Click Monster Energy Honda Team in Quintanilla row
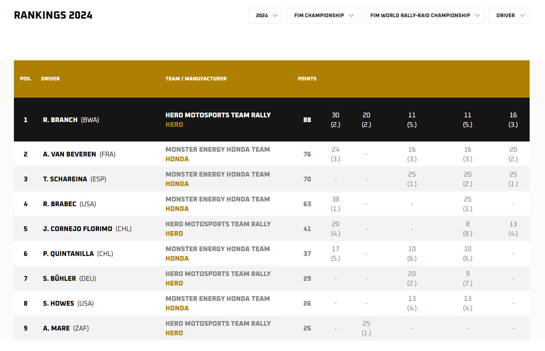Image resolution: width=545 pixels, height=351 pixels. (x=218, y=249)
